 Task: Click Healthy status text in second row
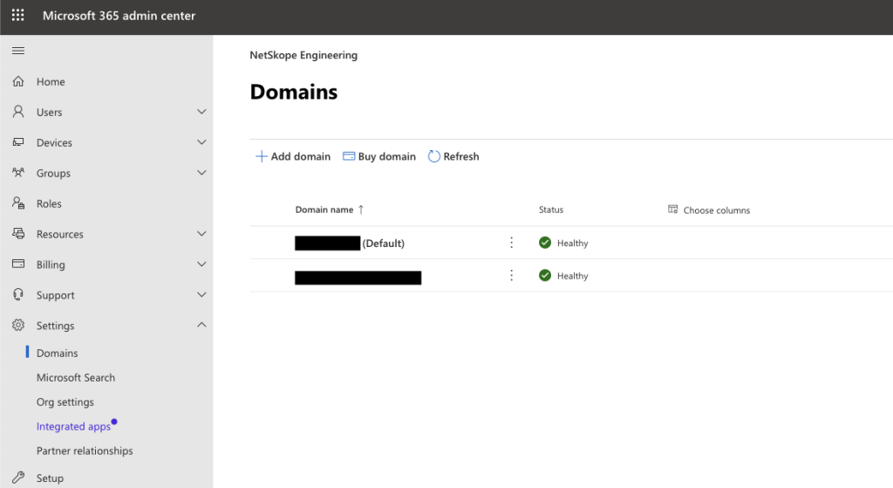[x=572, y=276]
